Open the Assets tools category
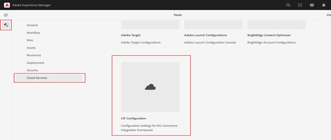331x140 pixels. click(31, 48)
